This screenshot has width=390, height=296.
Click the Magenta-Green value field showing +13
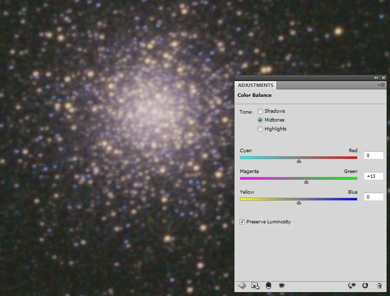tap(374, 176)
